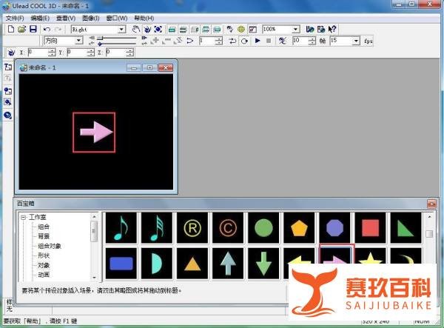The height and width of the screenshot is (328, 444).
Task: Save the project with the floppy disk icon
Action: click(x=33, y=29)
